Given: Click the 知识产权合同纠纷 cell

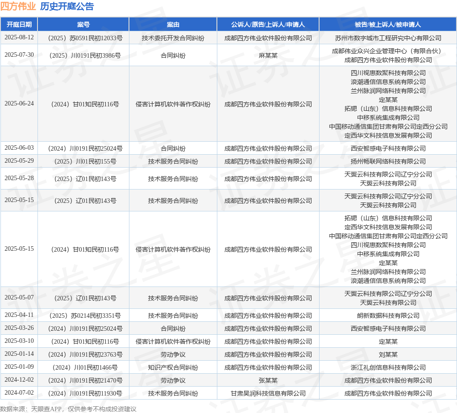Looking at the screenshot, I should pos(173,367).
